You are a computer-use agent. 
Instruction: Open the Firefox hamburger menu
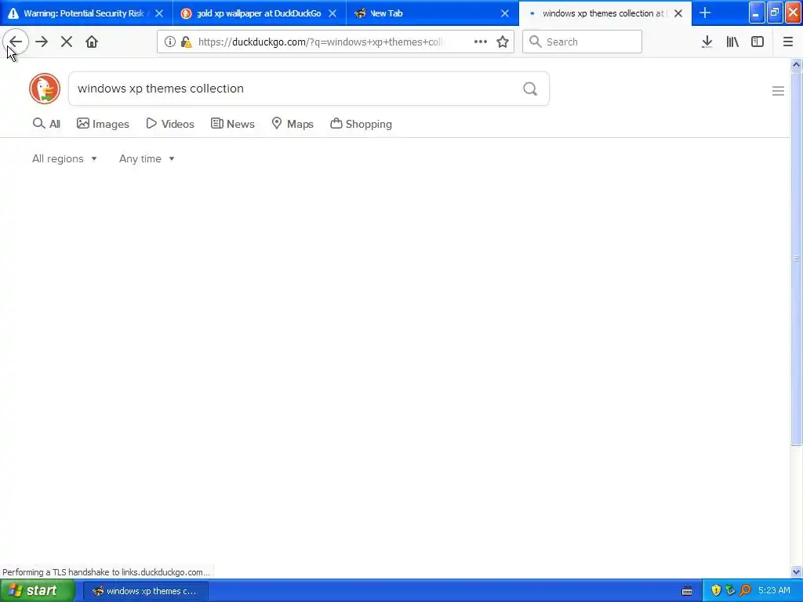[787, 42]
